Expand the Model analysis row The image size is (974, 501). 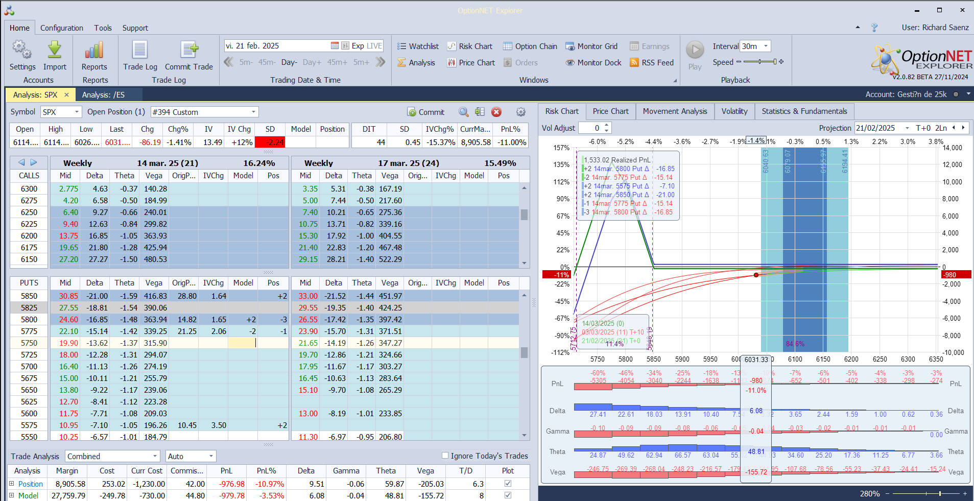pyautogui.click(x=11, y=495)
